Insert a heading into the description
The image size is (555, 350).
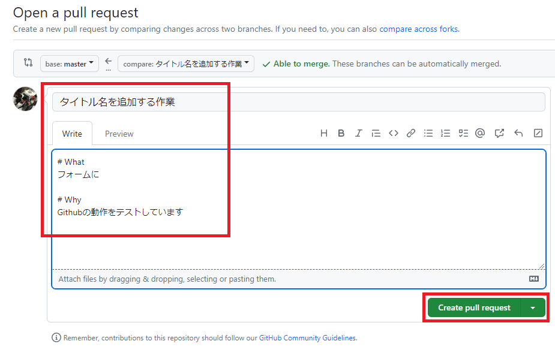click(x=324, y=133)
